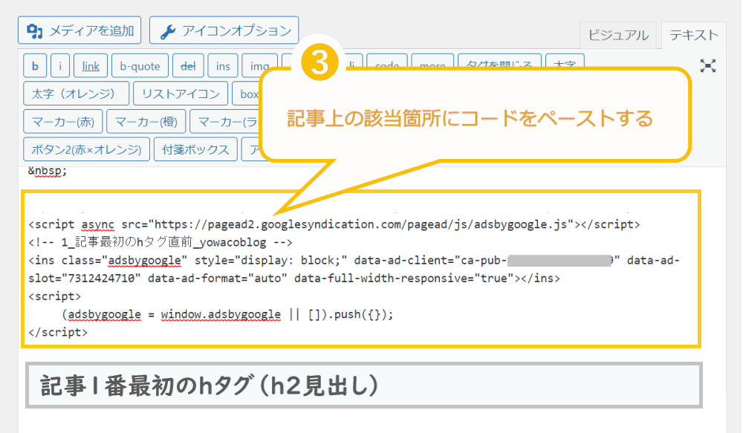Click the ボタン2(赤×オレンジ) button
Image resolution: width=743 pixels, height=433 pixels.
coord(86,150)
